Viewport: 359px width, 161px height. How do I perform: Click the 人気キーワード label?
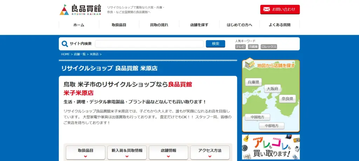coord(245,41)
